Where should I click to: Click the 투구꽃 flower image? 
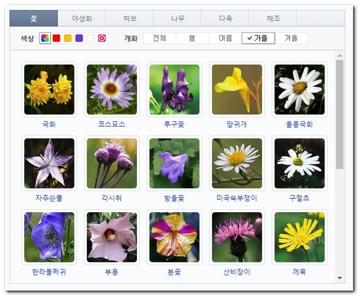tap(174, 89)
